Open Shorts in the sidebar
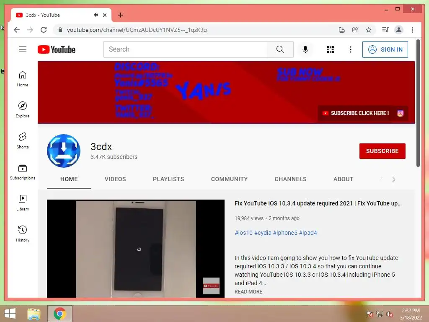429x322 pixels. [x=23, y=141]
